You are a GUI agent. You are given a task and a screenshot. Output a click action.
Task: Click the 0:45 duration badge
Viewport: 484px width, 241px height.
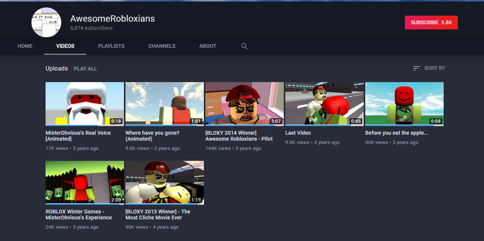click(356, 121)
